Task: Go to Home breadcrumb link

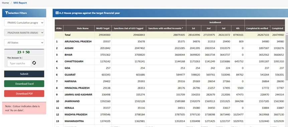Action: pyautogui.click(x=5, y=3)
